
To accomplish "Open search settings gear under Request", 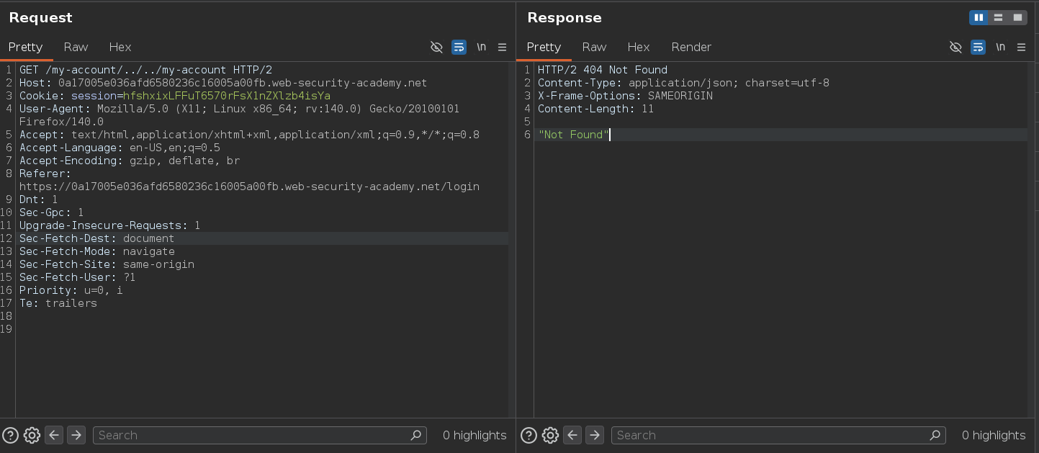I will (32, 435).
